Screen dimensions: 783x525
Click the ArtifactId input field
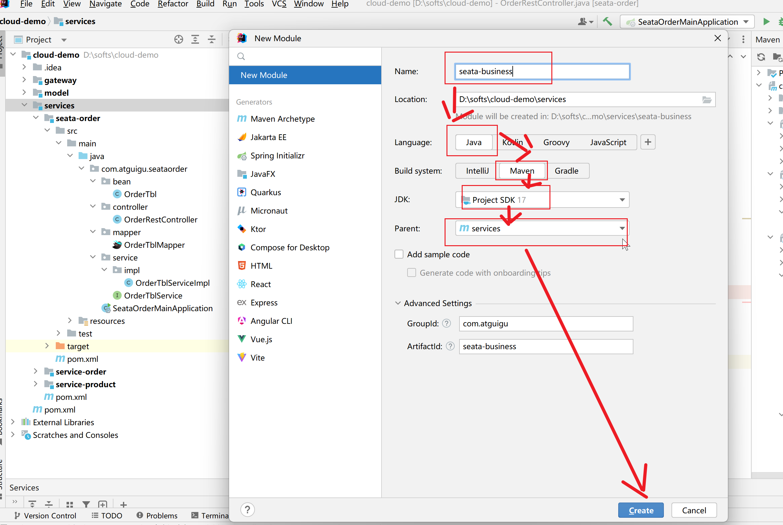[546, 347]
